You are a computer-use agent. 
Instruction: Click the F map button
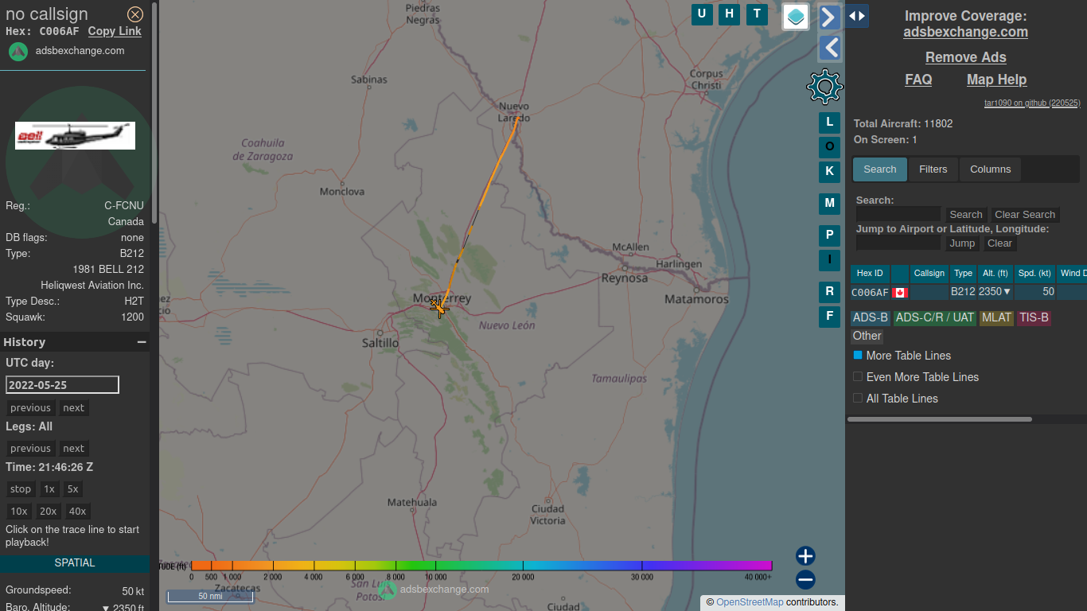click(x=829, y=317)
